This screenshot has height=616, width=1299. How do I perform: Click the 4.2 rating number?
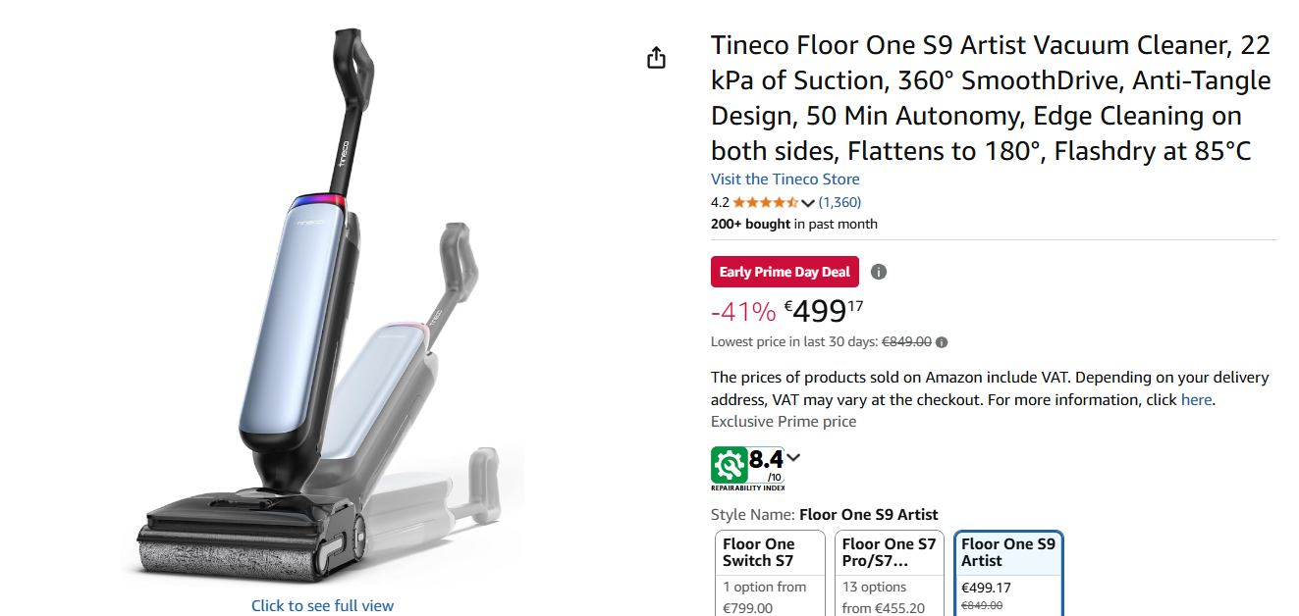click(720, 202)
